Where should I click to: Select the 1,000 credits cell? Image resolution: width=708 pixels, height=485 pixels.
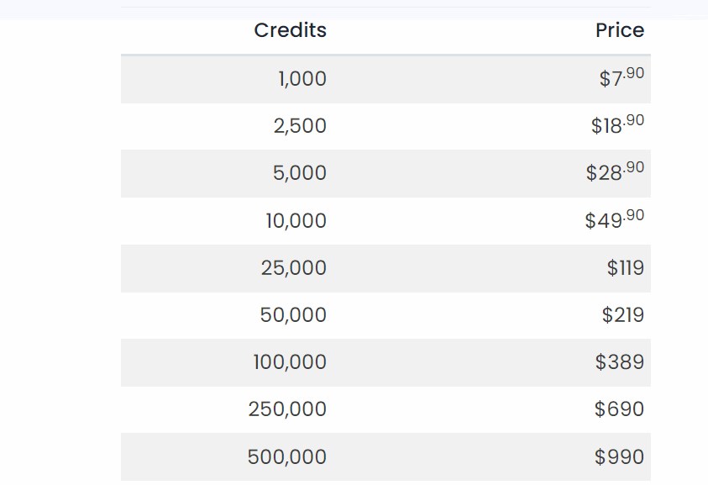tap(302, 79)
